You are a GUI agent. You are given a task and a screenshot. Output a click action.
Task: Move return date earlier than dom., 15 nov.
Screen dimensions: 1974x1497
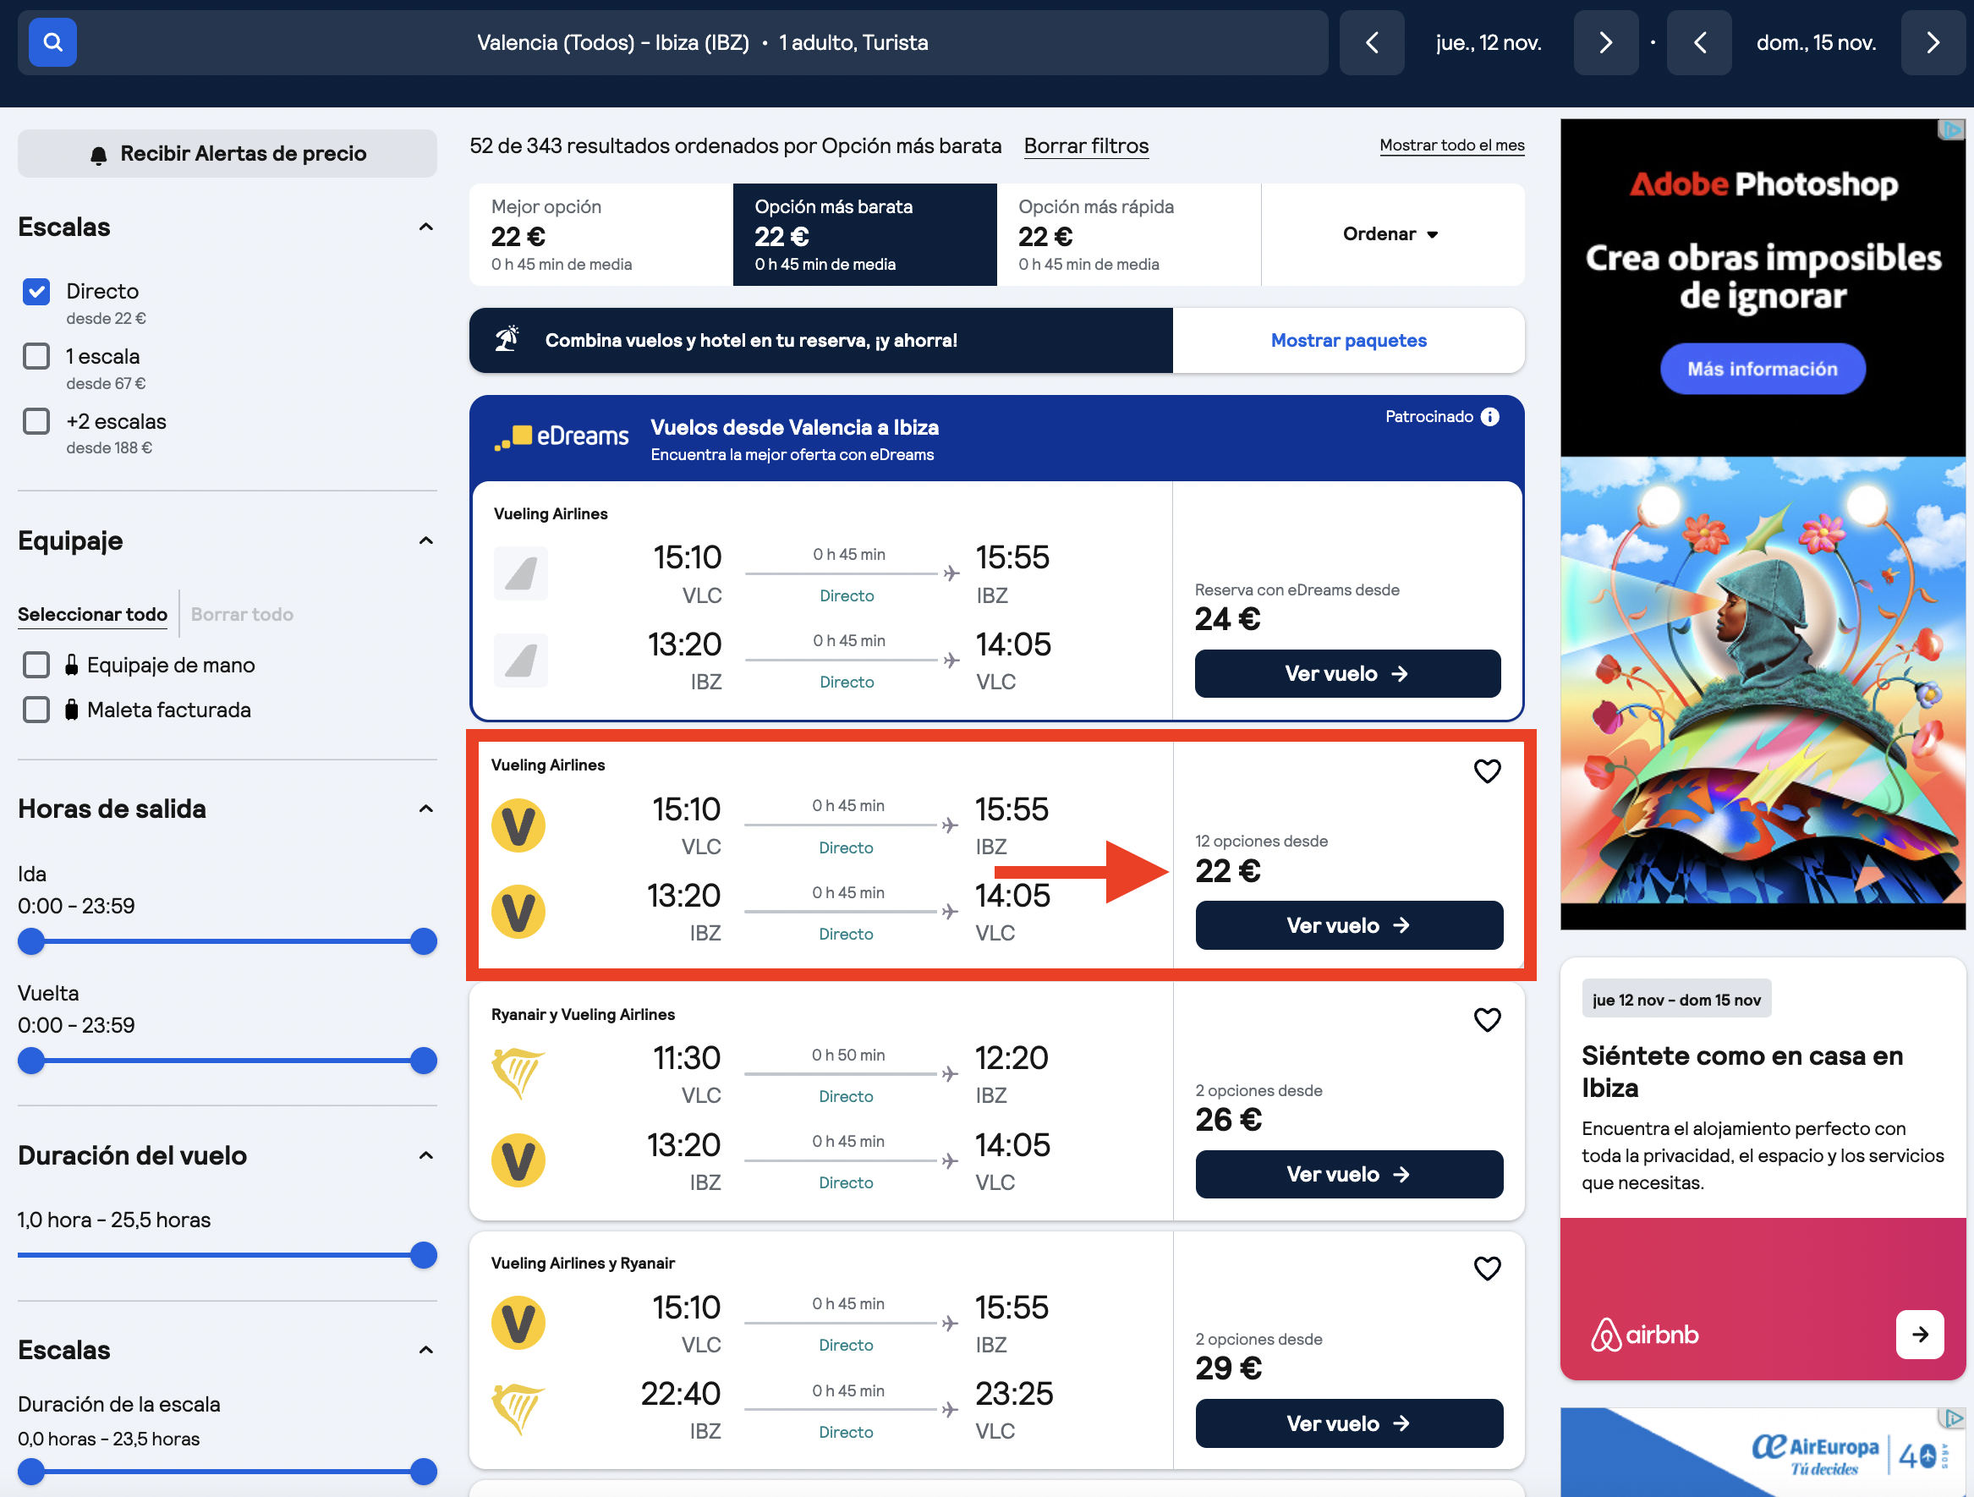(1699, 42)
